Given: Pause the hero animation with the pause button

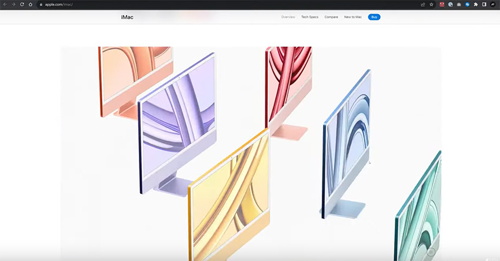Looking at the screenshot, I should click(431, 252).
